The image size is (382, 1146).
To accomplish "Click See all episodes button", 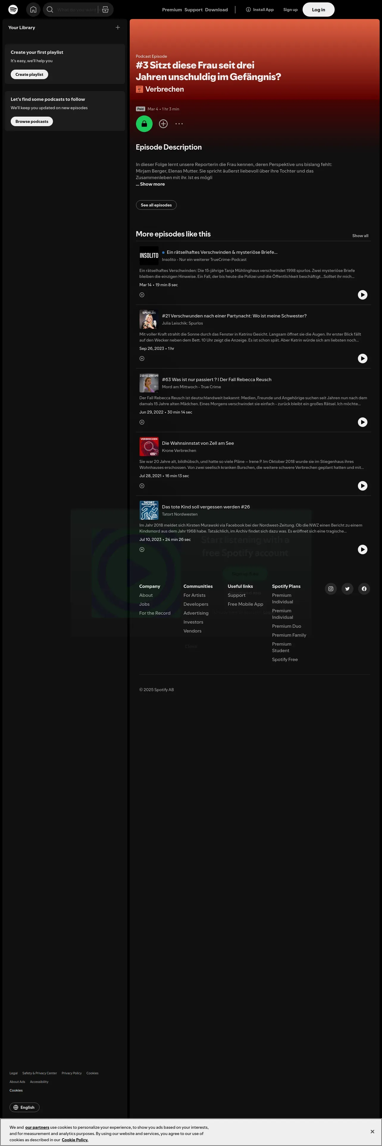I will (x=156, y=205).
